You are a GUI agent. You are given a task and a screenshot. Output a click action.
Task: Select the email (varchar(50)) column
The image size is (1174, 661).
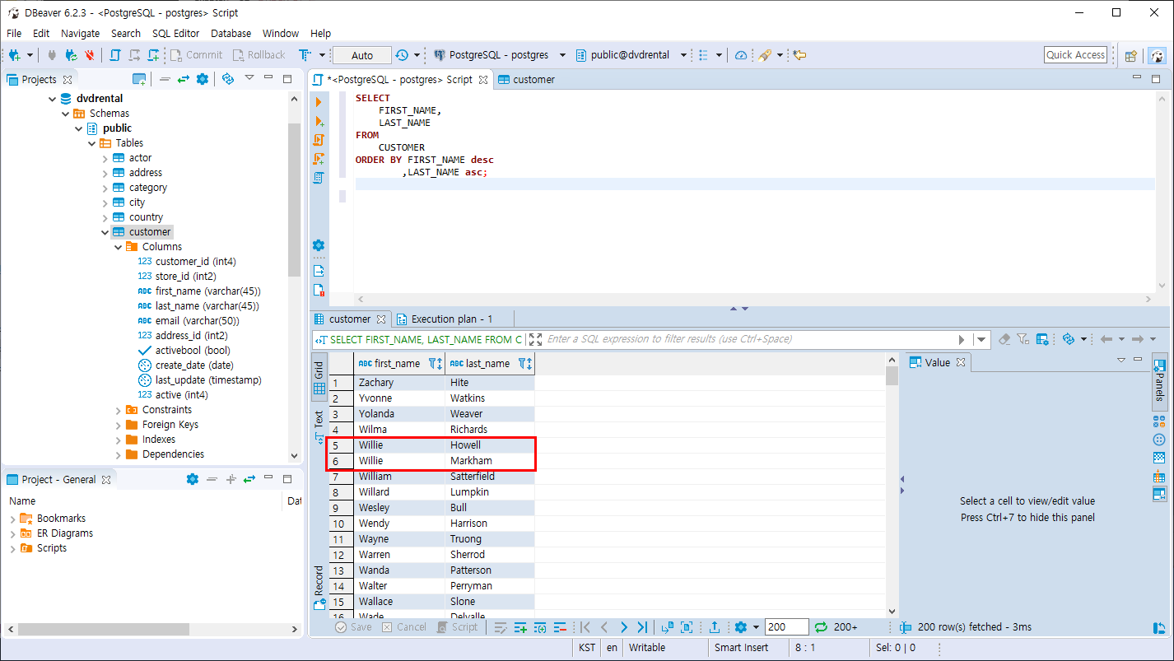197,321
